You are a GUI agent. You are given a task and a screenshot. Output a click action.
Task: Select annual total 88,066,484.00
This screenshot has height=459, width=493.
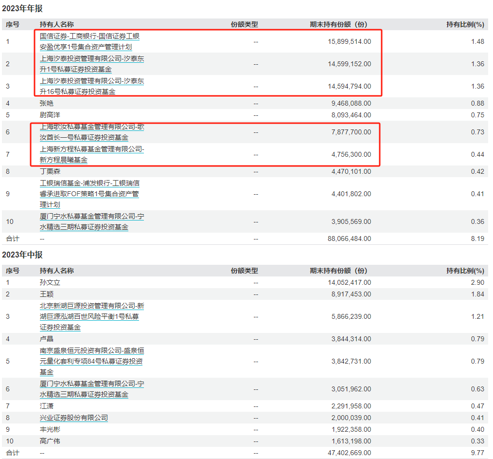coord(349,239)
